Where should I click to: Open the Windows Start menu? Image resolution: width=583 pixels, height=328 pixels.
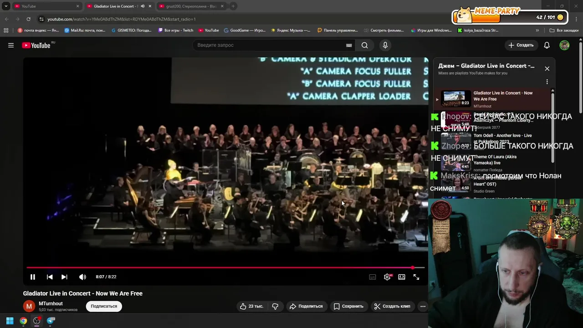point(10,321)
